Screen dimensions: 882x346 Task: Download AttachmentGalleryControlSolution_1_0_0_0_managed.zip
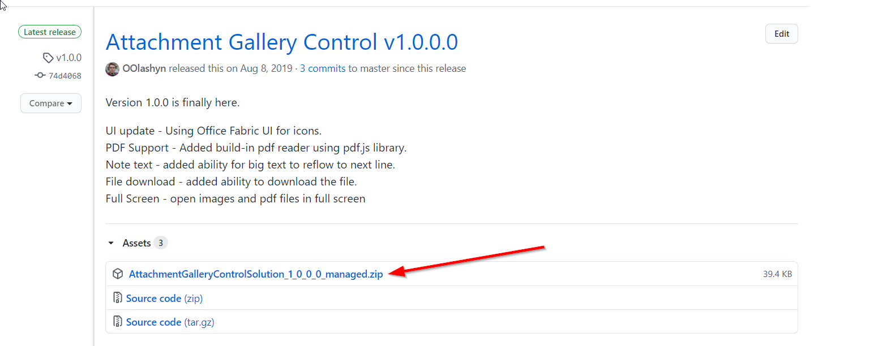coord(256,274)
